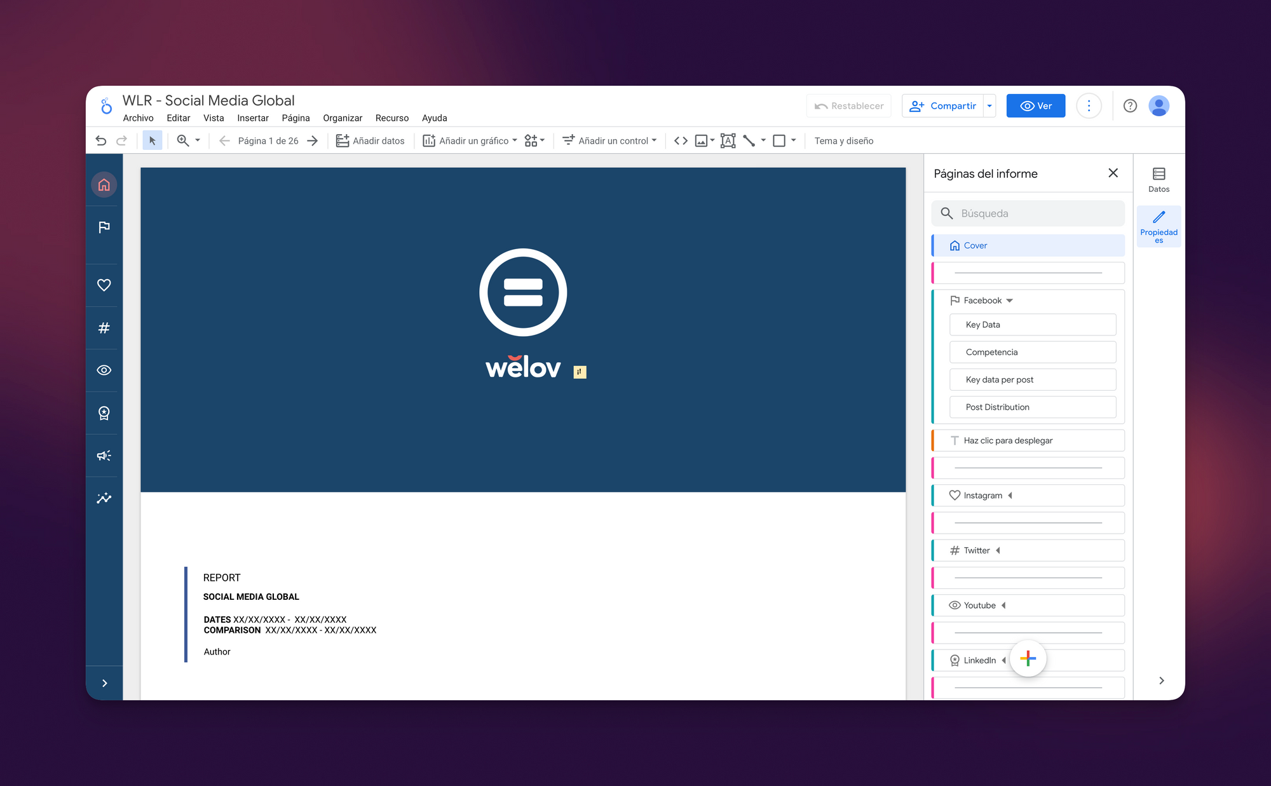Open the help question mark icon
The width and height of the screenshot is (1271, 786).
(x=1130, y=106)
